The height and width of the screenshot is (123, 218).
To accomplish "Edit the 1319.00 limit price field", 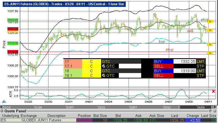I will [185, 71].
